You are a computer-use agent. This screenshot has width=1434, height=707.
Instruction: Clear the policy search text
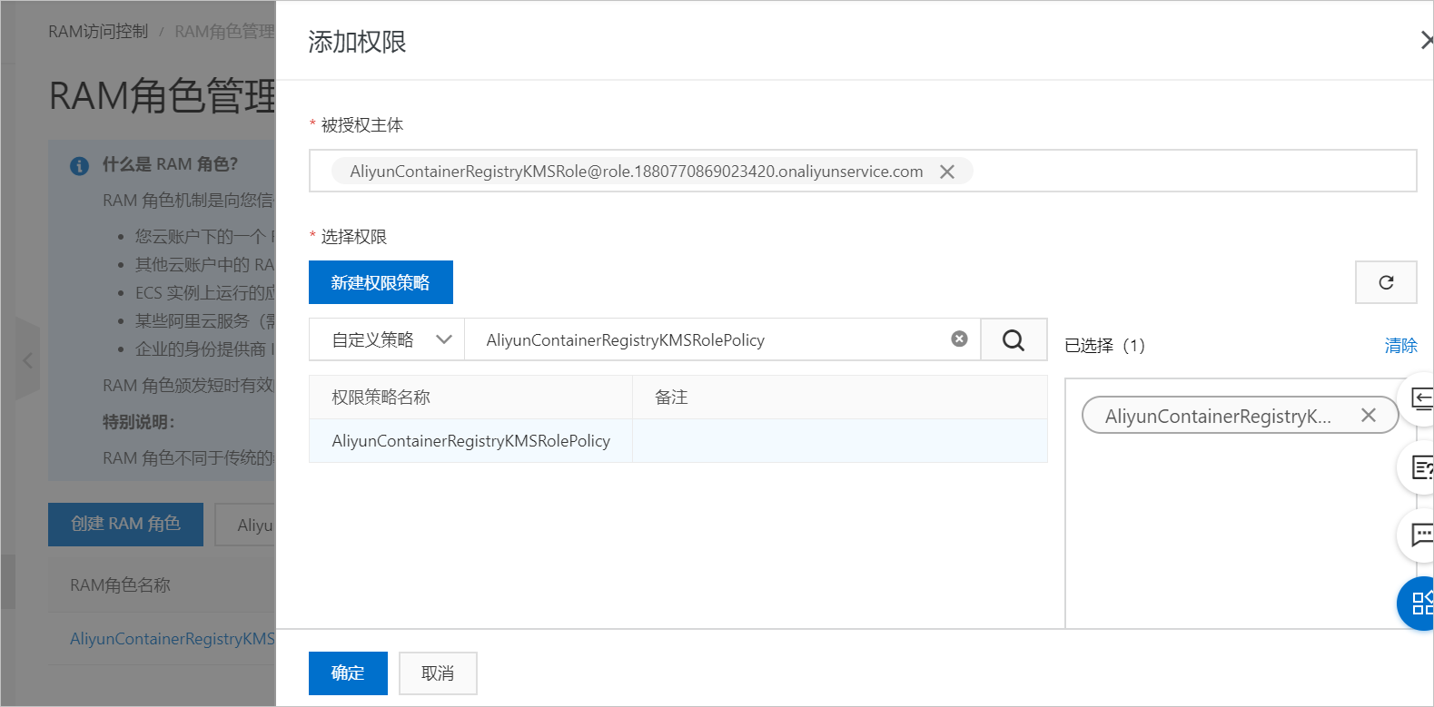[x=959, y=339]
